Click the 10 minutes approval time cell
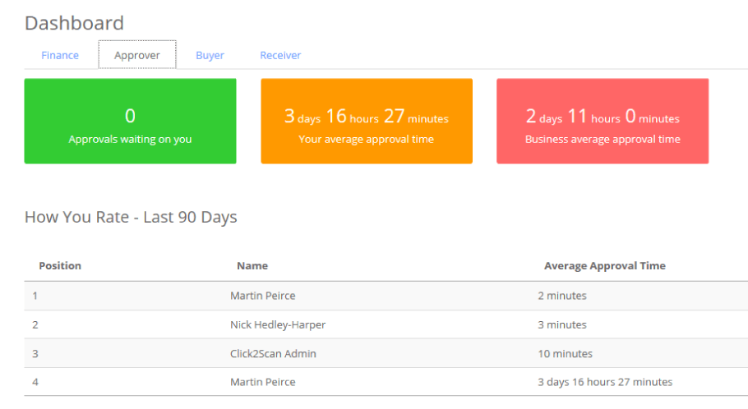The image size is (748, 409). tap(565, 354)
